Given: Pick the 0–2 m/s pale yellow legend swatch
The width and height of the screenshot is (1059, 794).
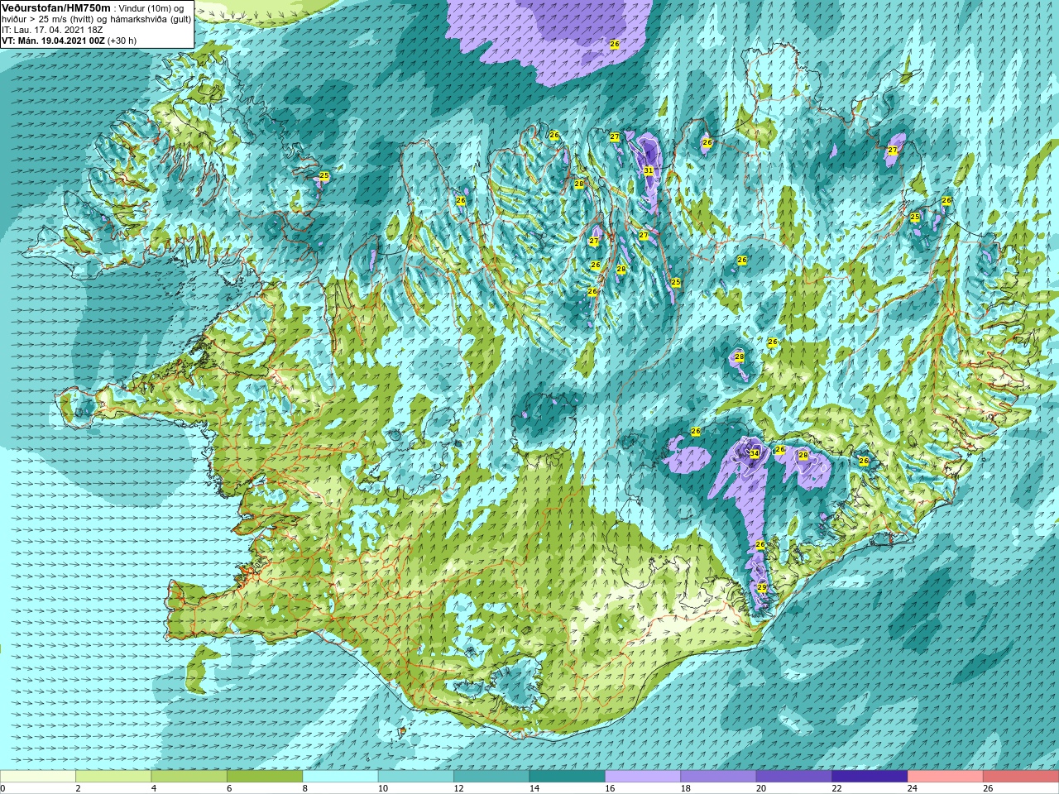Looking at the screenshot, I should [38, 777].
